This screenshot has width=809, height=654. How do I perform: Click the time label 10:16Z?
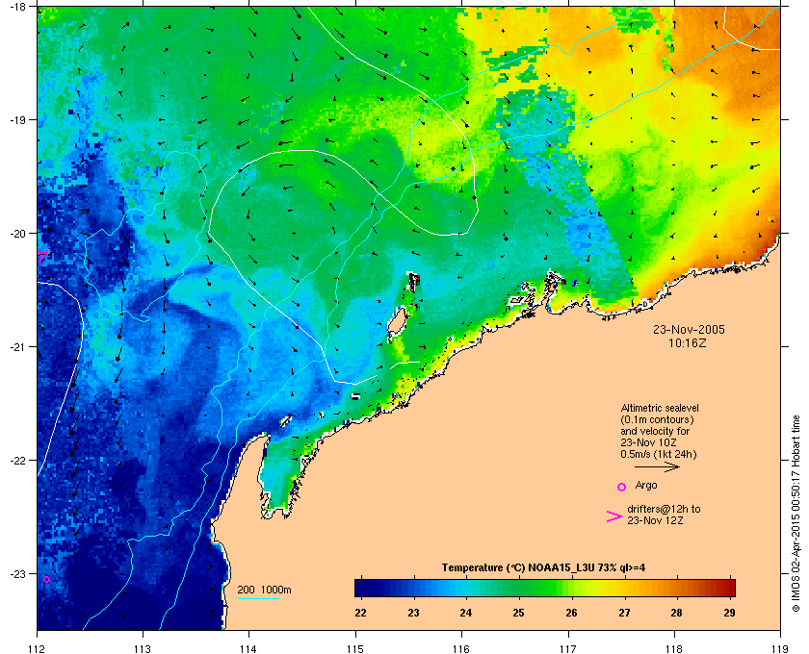(x=688, y=342)
